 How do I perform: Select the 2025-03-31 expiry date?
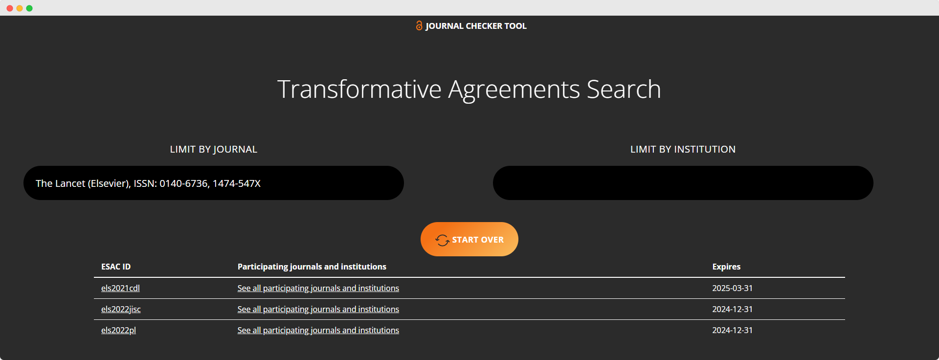(x=732, y=288)
